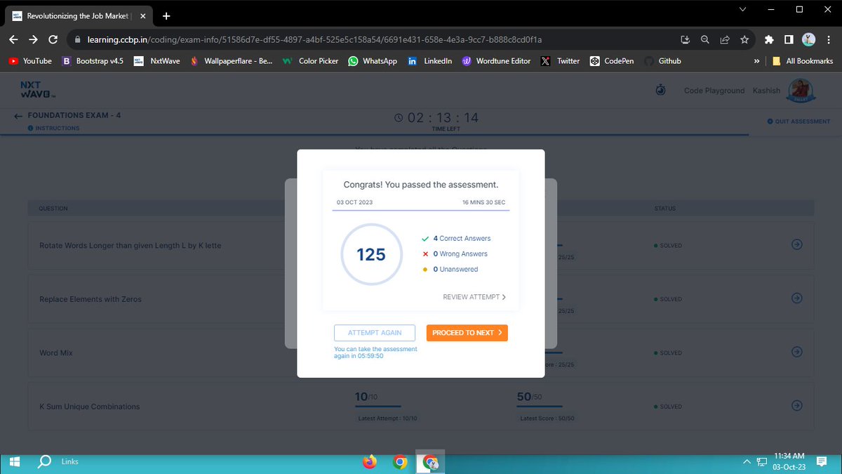Open the Chrome extensions puzzle icon
Screen dimensions: 842x474
coord(769,39)
